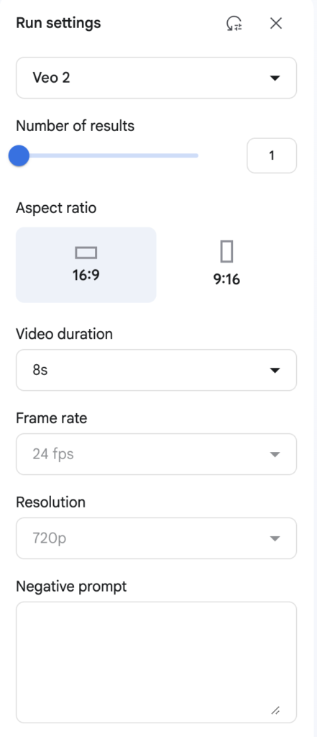This screenshot has width=317, height=737.
Task: Select the 9:16 aspect ratio option
Action: (226, 265)
